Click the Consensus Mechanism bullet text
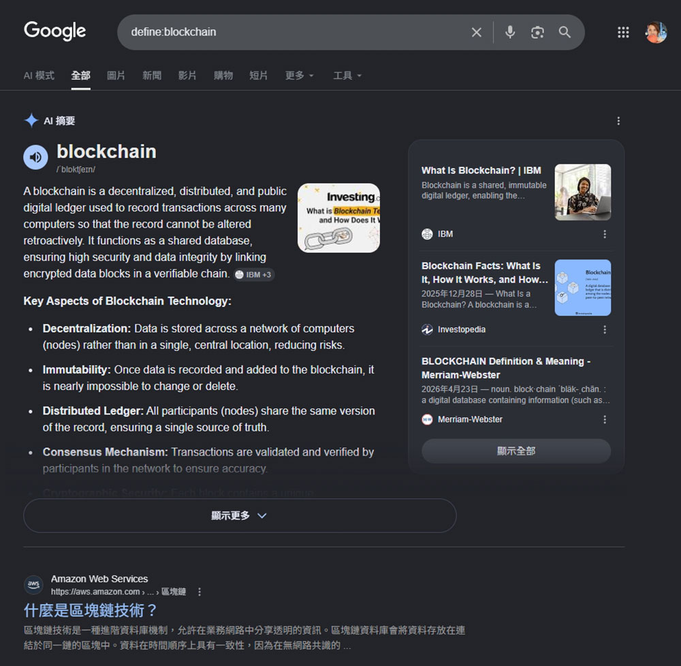Viewport: 681px width, 666px height. 208,460
